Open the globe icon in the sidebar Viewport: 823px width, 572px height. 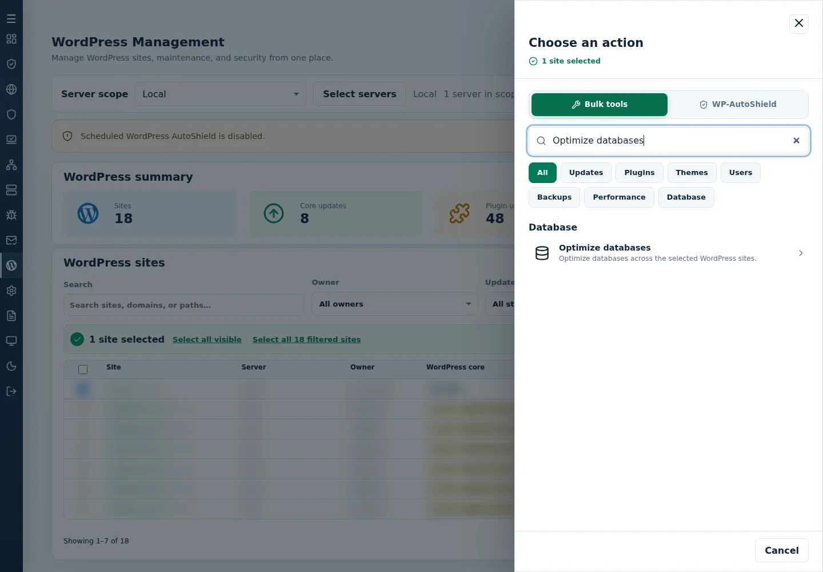[x=11, y=89]
